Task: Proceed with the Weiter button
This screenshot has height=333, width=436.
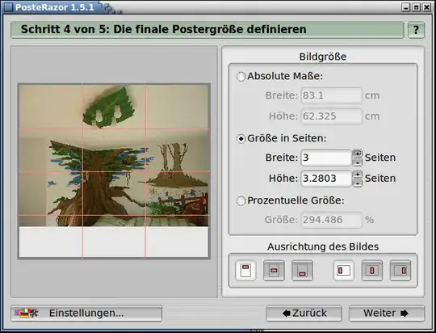Action: point(387,314)
